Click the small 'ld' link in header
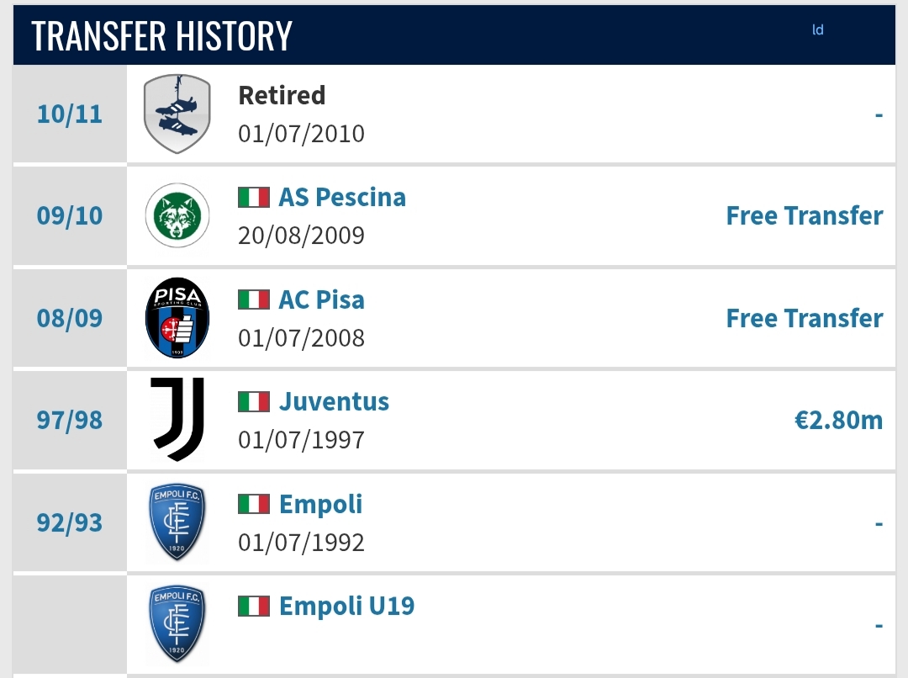 pos(818,29)
